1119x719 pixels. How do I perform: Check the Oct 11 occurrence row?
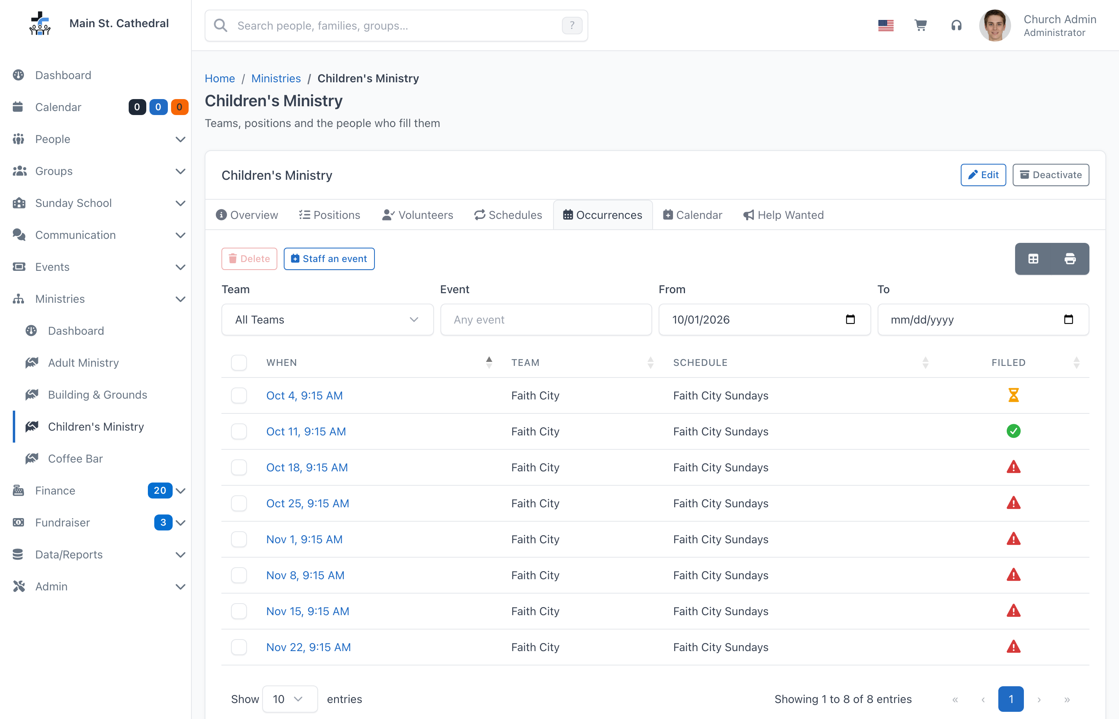click(x=239, y=431)
